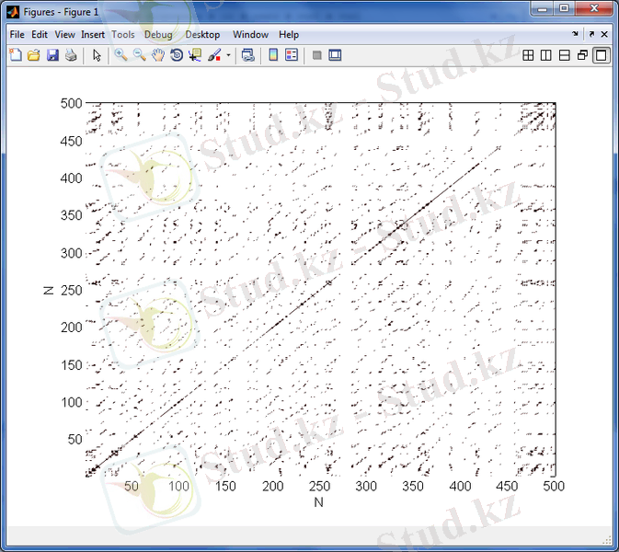Click the x-axis tick label 400
Image resolution: width=619 pixels, height=552 pixels.
click(460, 486)
